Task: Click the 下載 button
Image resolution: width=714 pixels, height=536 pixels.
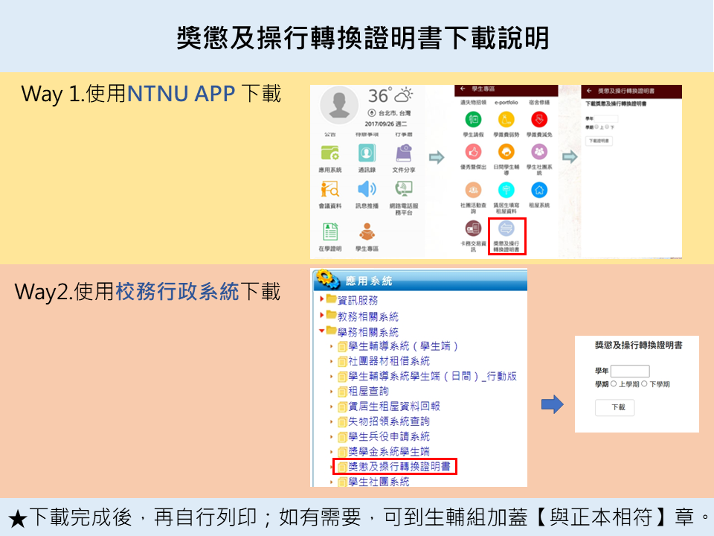Action: click(614, 407)
